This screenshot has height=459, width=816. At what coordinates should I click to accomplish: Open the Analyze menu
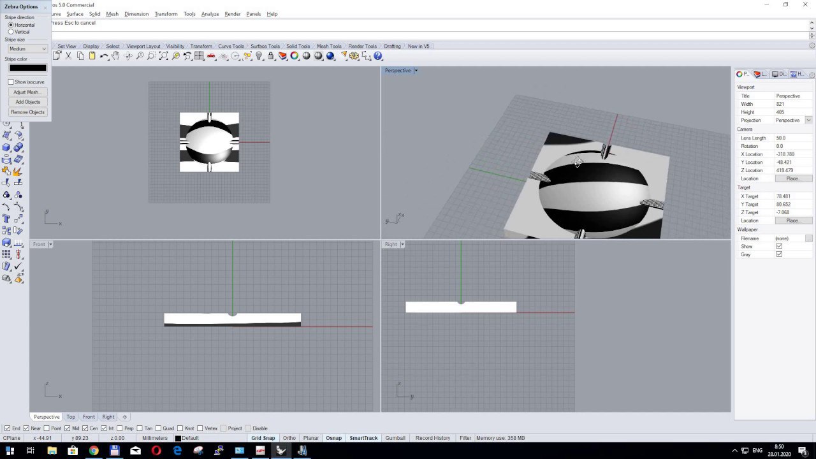[x=210, y=14]
